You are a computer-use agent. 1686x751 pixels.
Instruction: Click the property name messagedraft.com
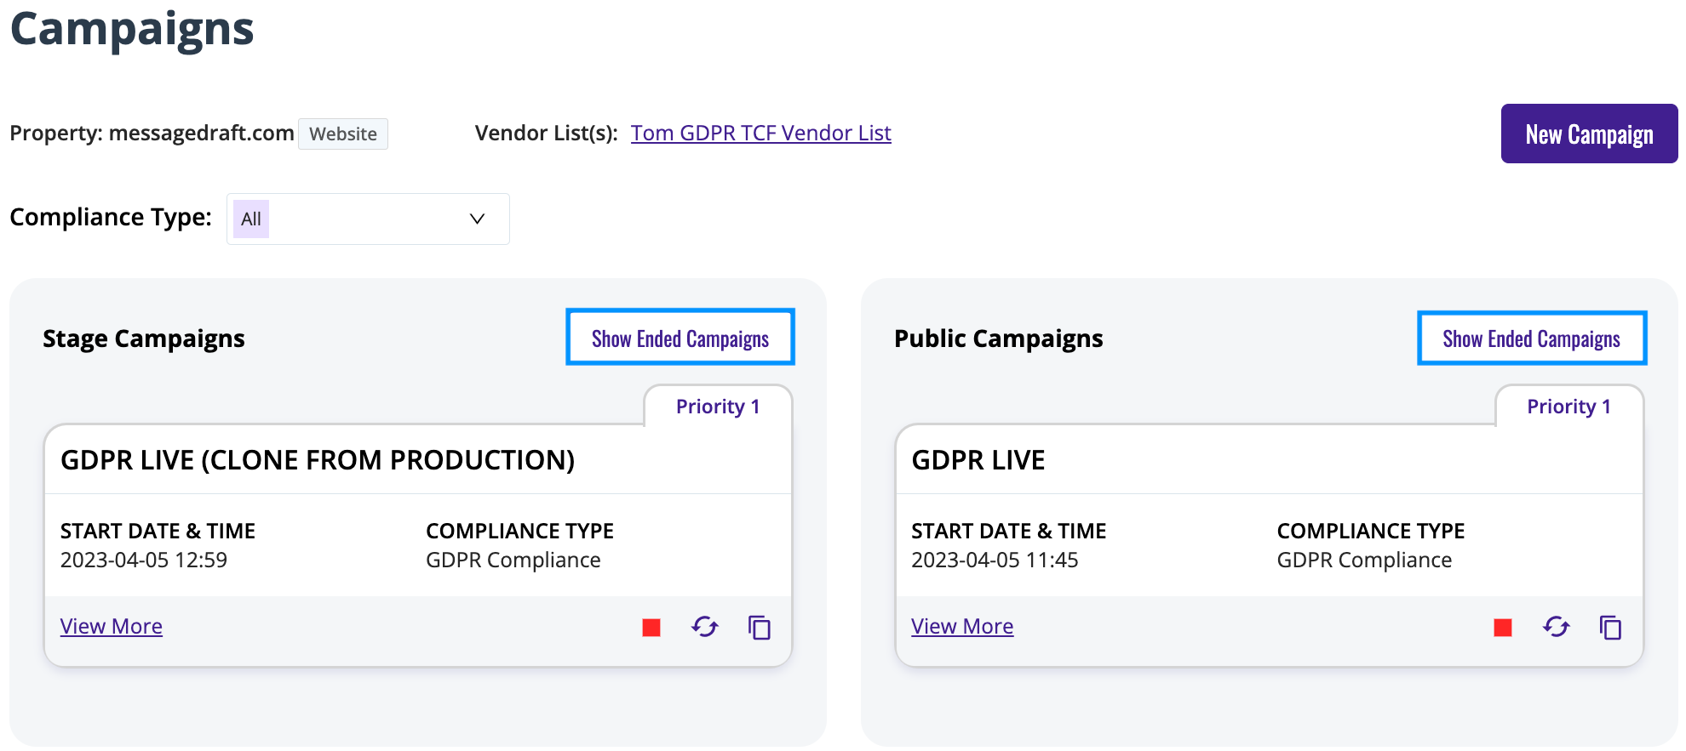pyautogui.click(x=202, y=133)
